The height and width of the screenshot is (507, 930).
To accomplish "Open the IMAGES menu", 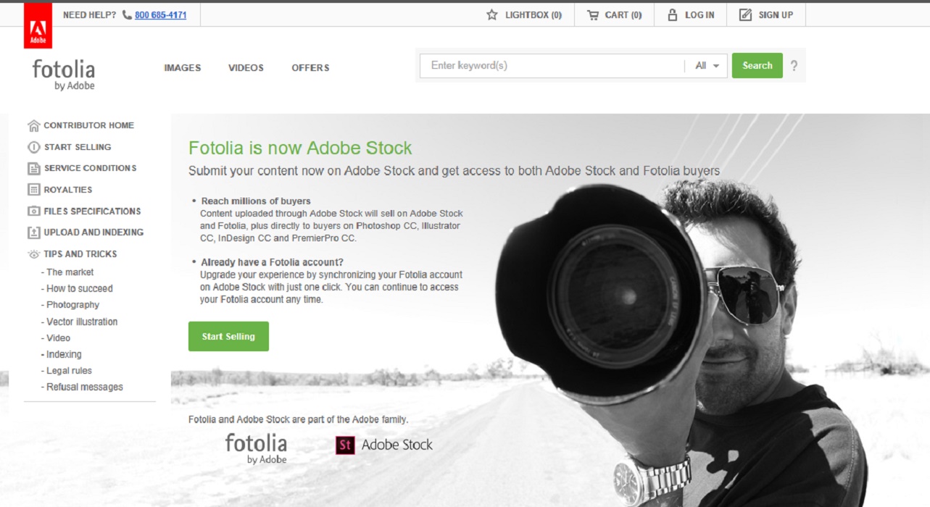I will click(182, 67).
